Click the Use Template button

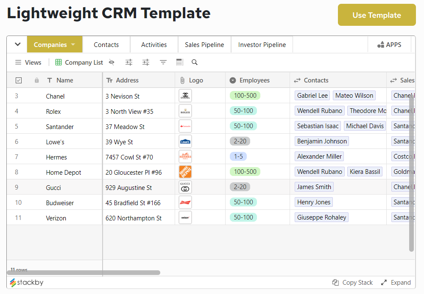(377, 15)
